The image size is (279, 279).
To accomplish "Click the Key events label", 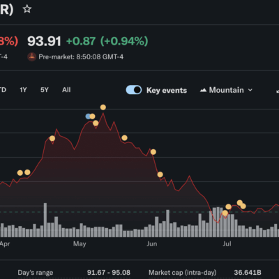I will pos(167,90).
